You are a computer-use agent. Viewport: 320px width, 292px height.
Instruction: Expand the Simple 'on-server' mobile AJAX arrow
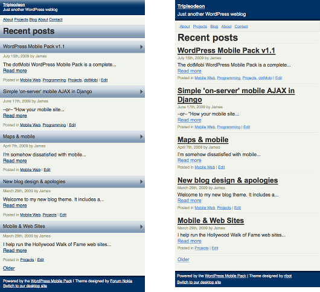pos(141,92)
